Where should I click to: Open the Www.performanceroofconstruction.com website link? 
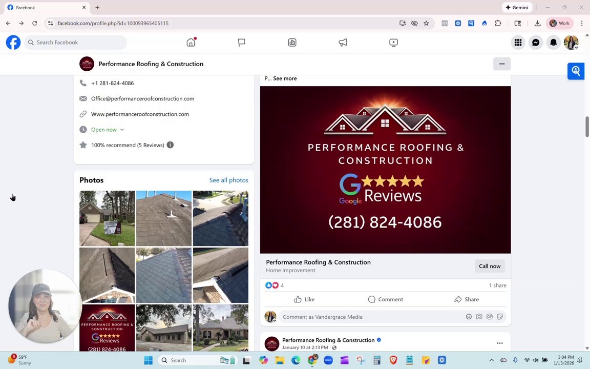point(140,114)
